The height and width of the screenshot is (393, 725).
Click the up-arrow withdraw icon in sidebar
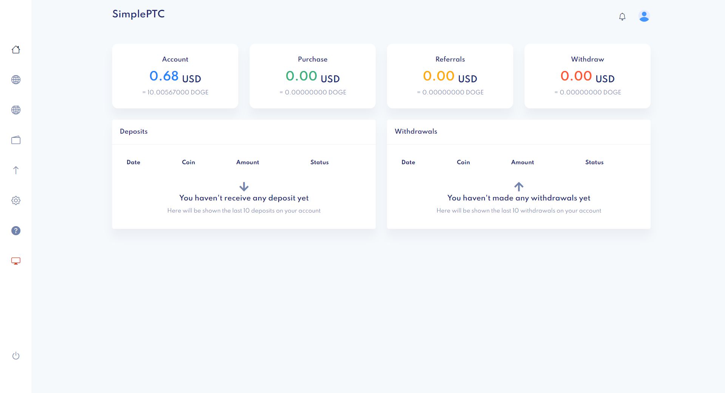[16, 170]
